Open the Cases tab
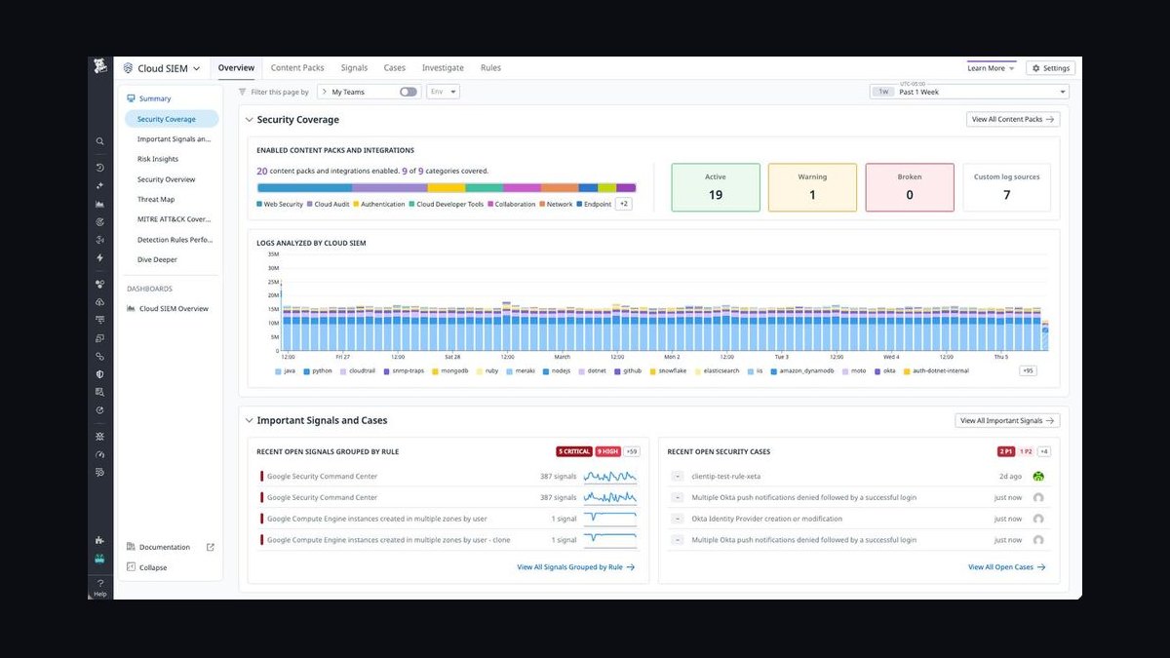The width and height of the screenshot is (1170, 658). 395,68
